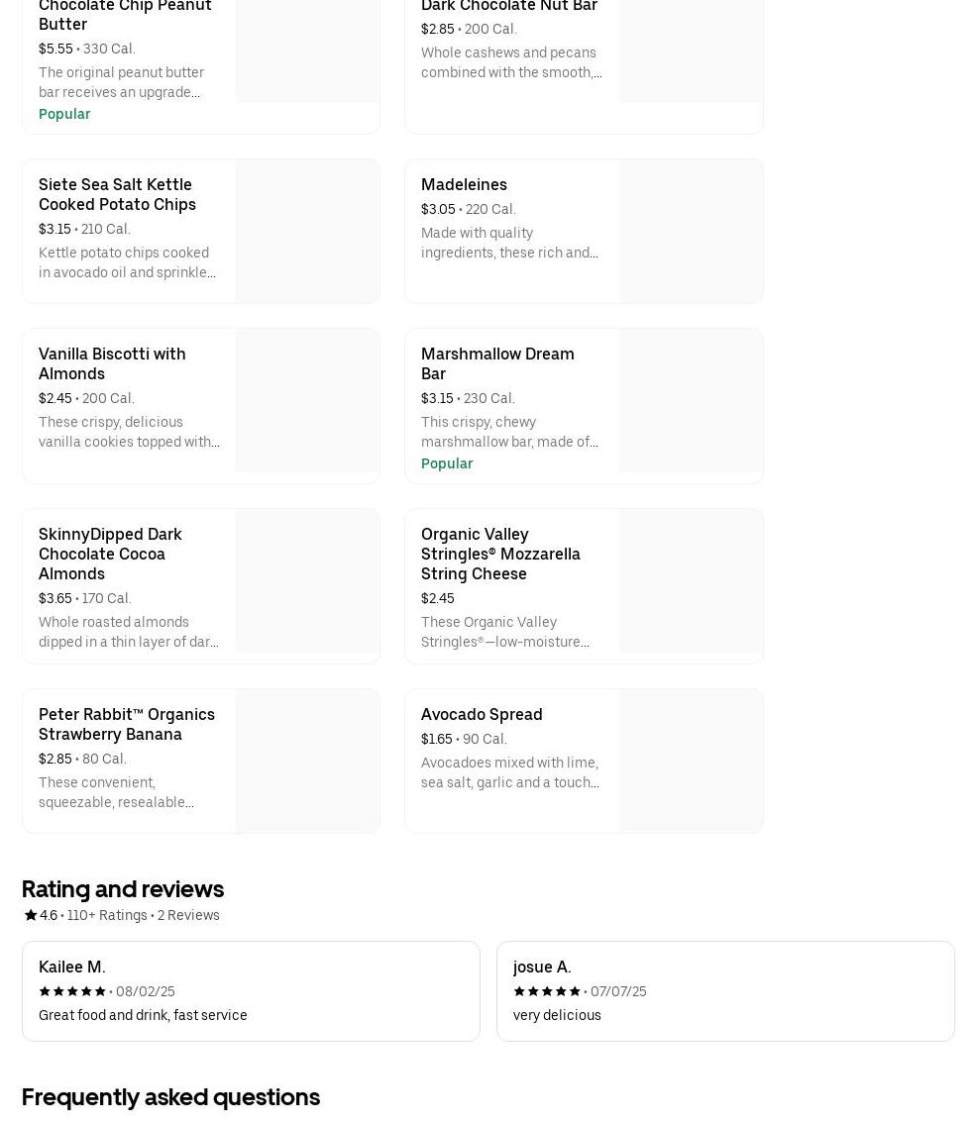The height and width of the screenshot is (1124, 975).
Task: Click the star rating in josue A.'s review
Action: tap(547, 991)
